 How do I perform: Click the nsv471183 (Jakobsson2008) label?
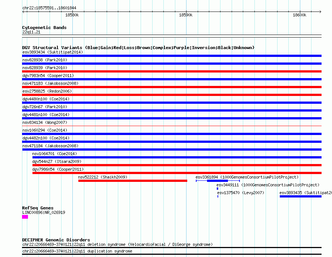pyautogui.click(x=50, y=83)
